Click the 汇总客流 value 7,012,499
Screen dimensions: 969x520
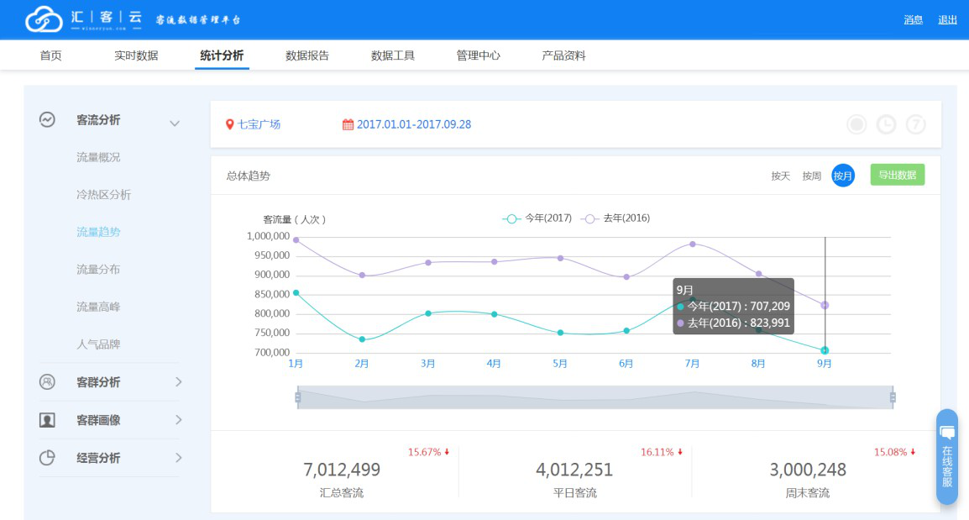pos(342,470)
